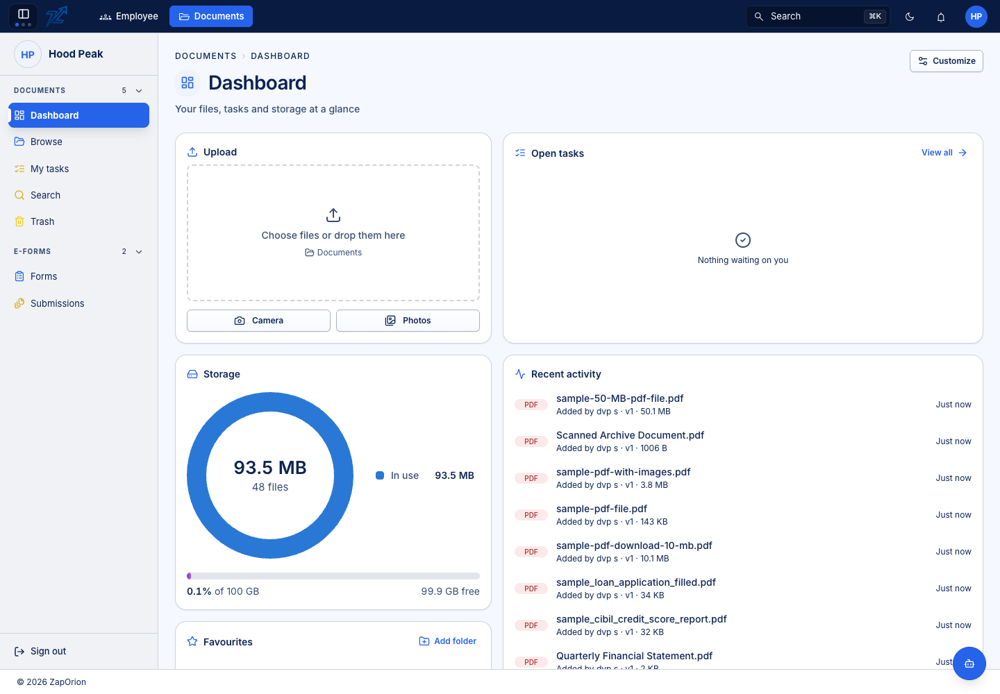Open sample_loan_application_filled.pdf entry
The width and height of the screenshot is (1000, 694).
(x=743, y=589)
